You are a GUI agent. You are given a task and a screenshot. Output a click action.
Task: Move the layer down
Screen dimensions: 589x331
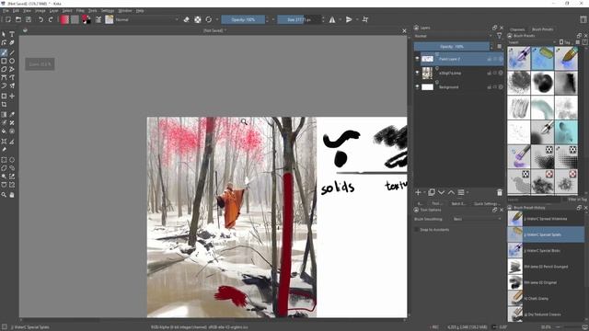pos(442,192)
